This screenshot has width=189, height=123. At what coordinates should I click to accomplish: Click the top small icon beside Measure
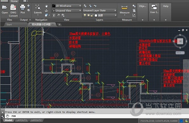(x=134, y=6)
